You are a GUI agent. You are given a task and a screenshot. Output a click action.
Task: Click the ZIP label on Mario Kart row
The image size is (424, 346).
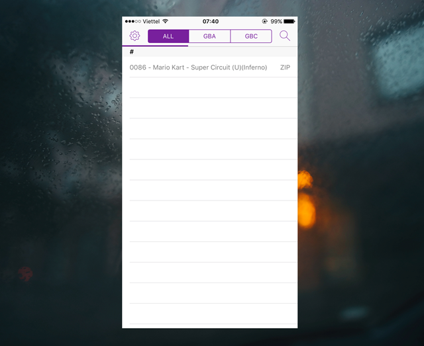(x=285, y=67)
